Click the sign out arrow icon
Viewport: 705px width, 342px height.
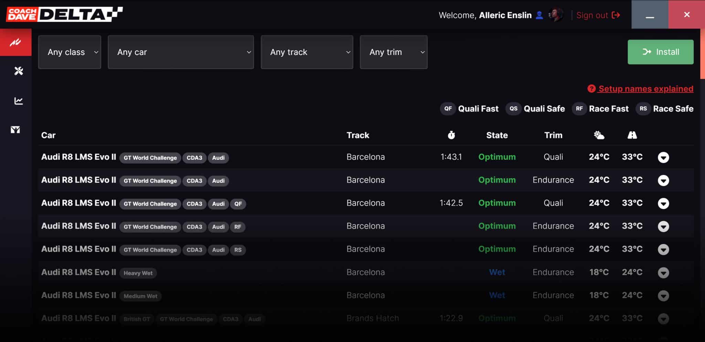click(x=616, y=15)
